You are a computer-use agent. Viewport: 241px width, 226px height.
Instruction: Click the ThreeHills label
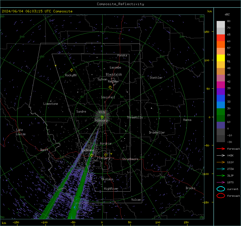click(135, 117)
